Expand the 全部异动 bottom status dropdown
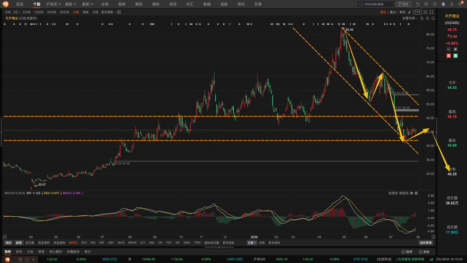The height and width of the screenshot is (263, 467). [384, 259]
